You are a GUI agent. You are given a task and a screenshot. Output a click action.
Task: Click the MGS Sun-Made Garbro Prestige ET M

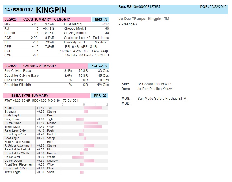[162, 98]
